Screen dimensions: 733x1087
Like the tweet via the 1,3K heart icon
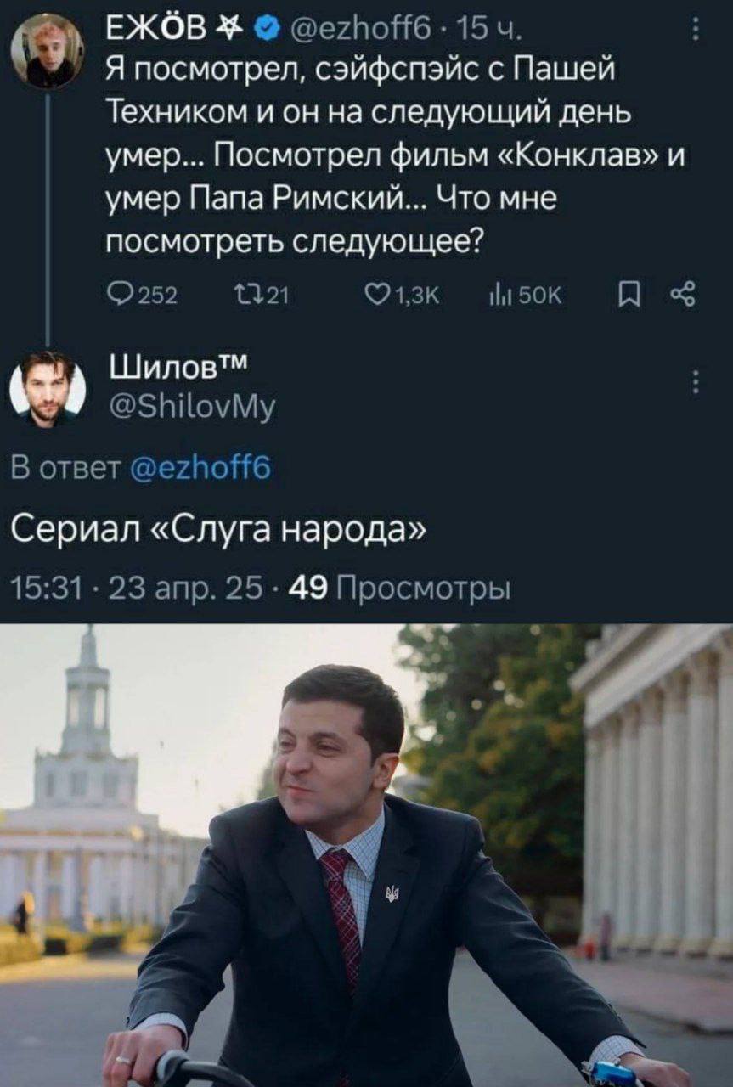point(375,295)
